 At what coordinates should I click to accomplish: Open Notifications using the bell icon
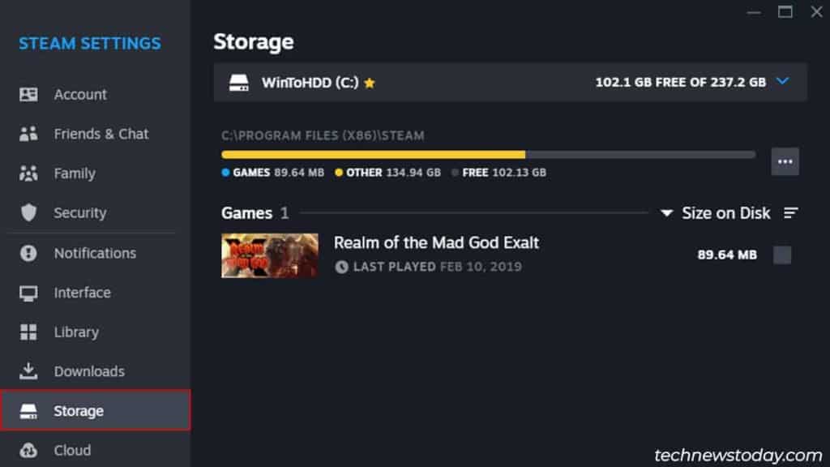pos(29,253)
